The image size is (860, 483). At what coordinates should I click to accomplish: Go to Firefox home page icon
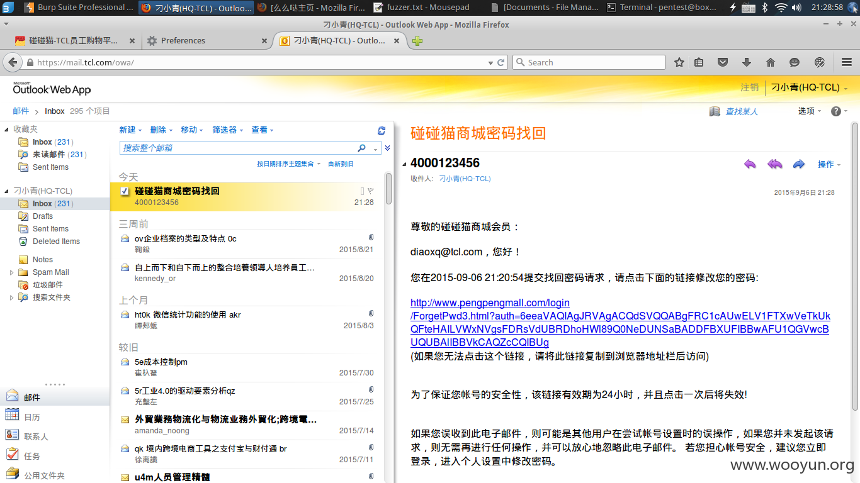[770, 62]
